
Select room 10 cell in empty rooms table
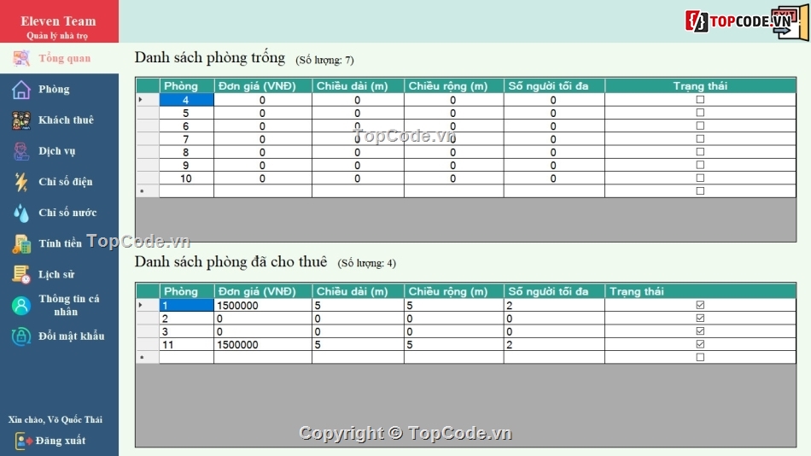click(x=186, y=178)
